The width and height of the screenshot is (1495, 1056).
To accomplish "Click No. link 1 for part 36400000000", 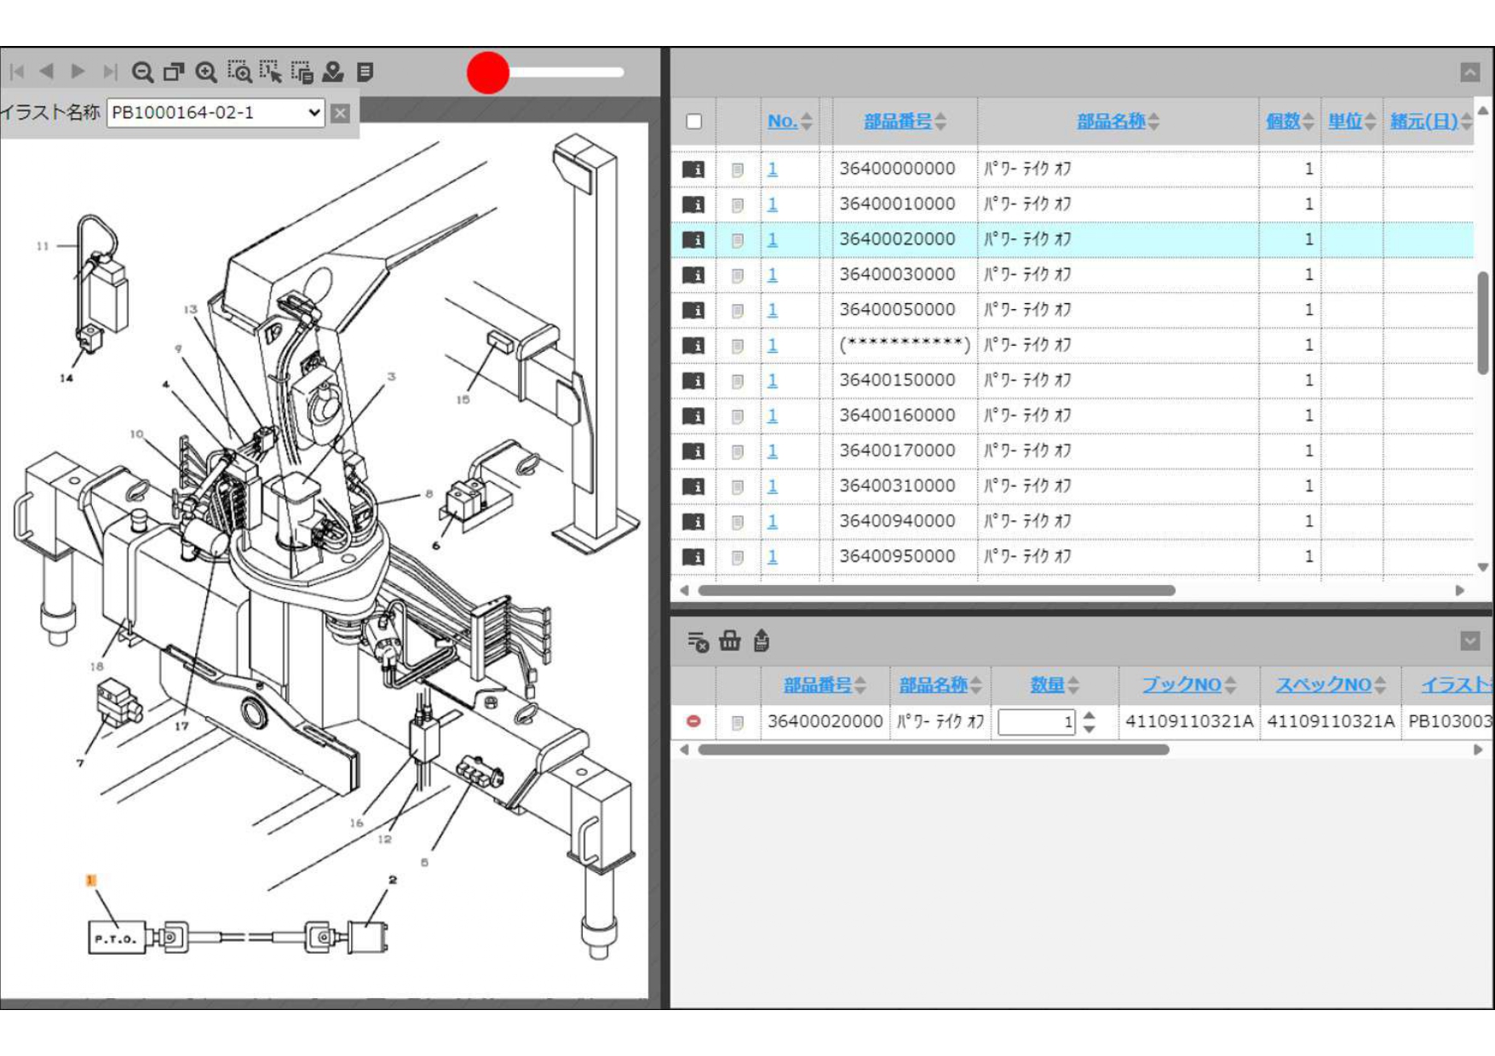I will click(x=773, y=169).
